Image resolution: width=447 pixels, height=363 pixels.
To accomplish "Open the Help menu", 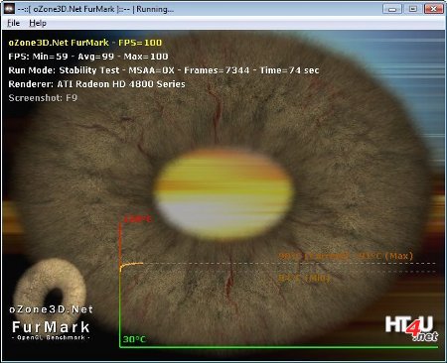I will pyautogui.click(x=38, y=23).
